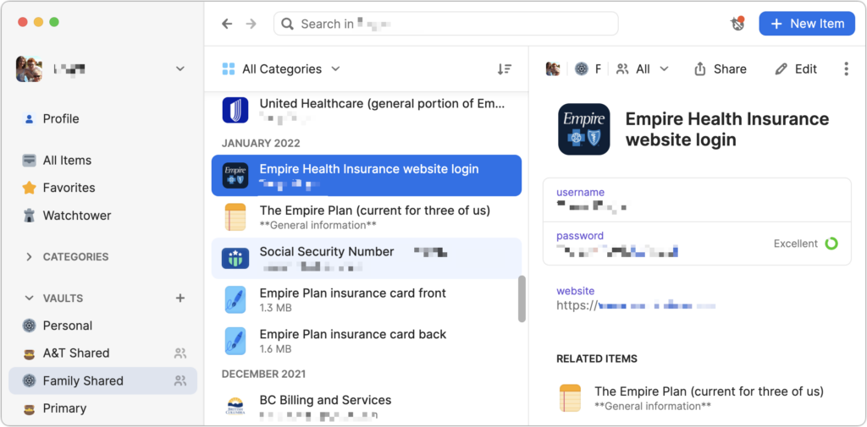Expand the account switcher chevron
867x427 pixels.
179,69
